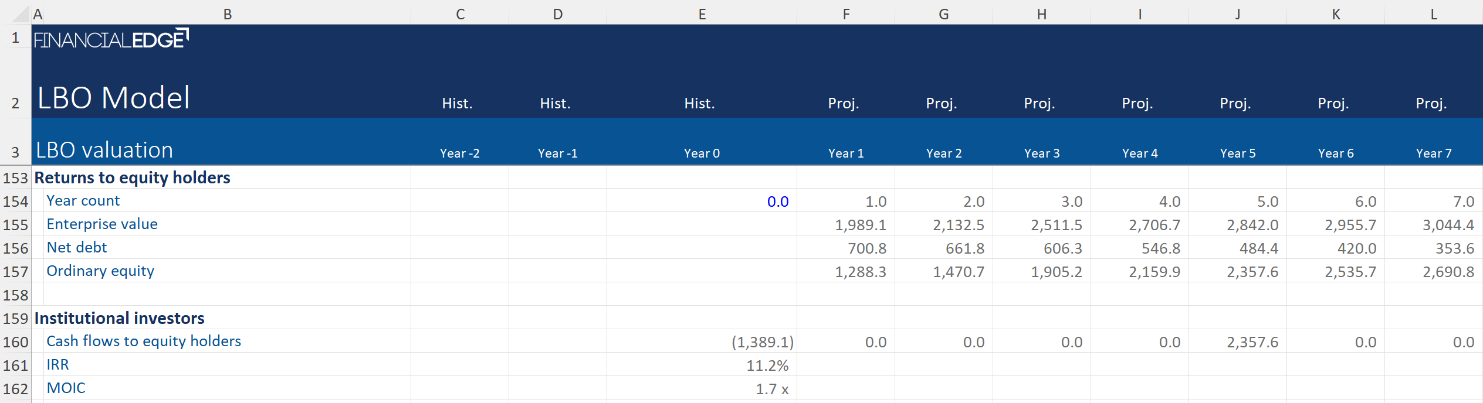Click the Financial Edge logo
This screenshot has width=1483, height=403.
[111, 39]
